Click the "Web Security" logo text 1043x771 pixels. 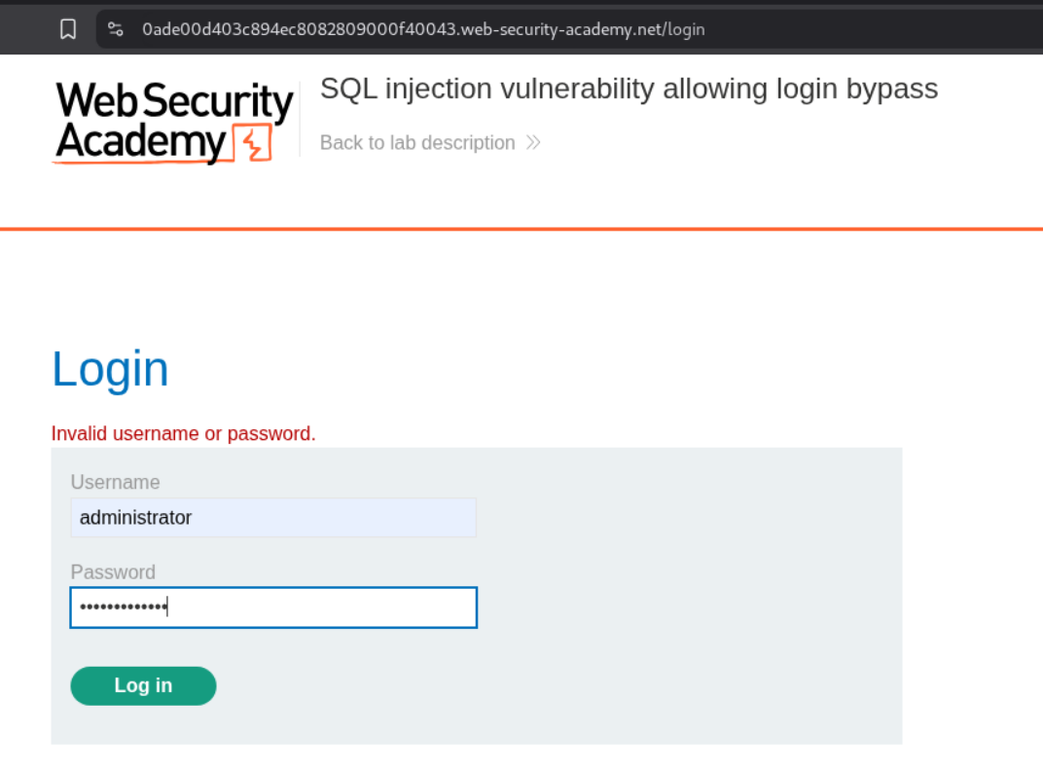174,103
